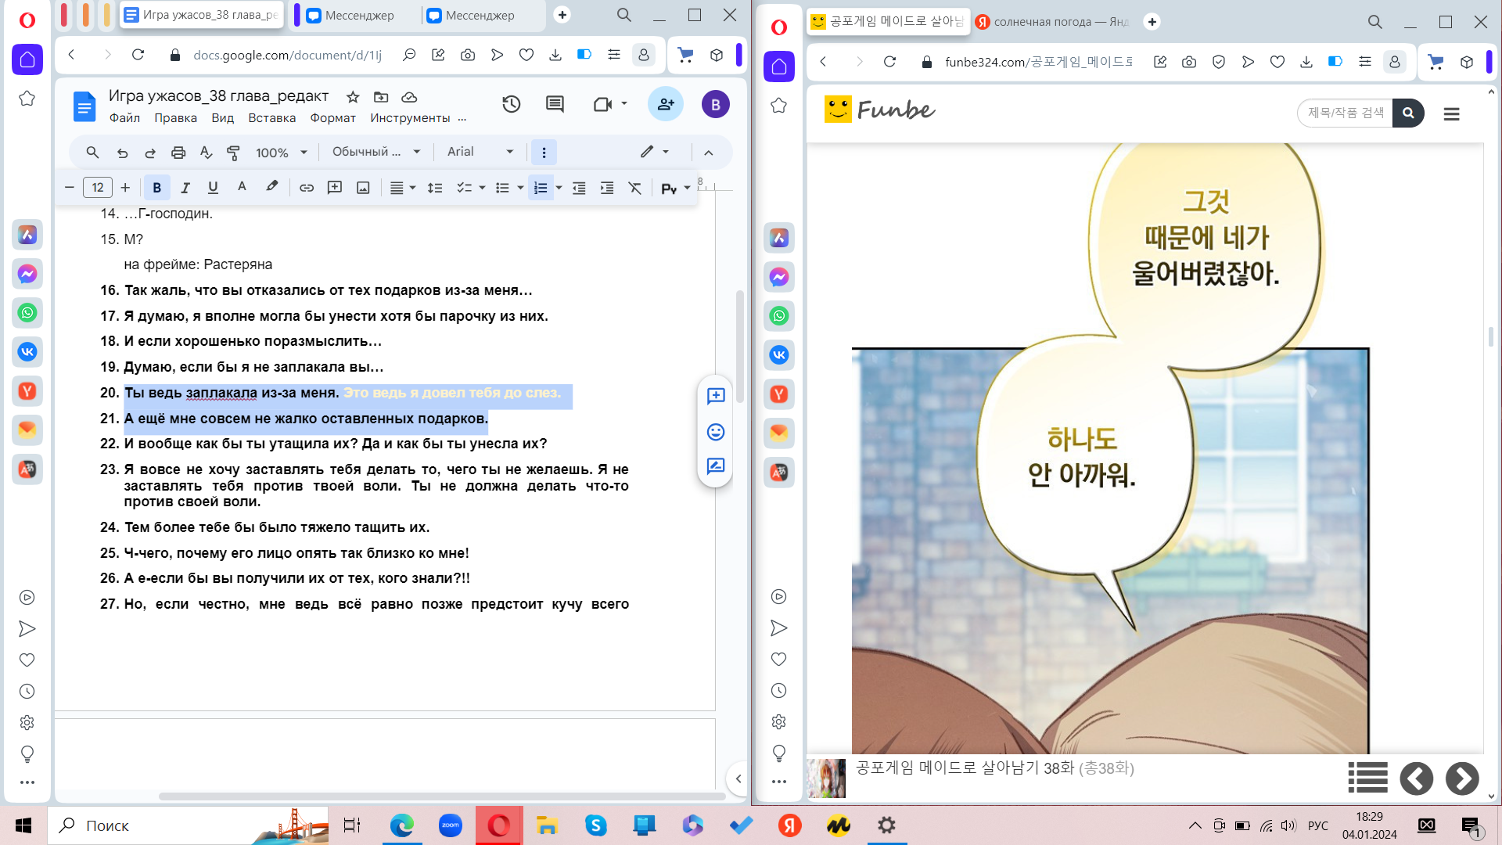
Task: Open Funbe hamburger menu
Action: click(x=1452, y=114)
